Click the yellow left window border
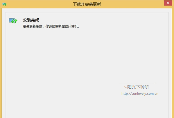Viewport: 174px width, 118px height. click(x=1, y=62)
